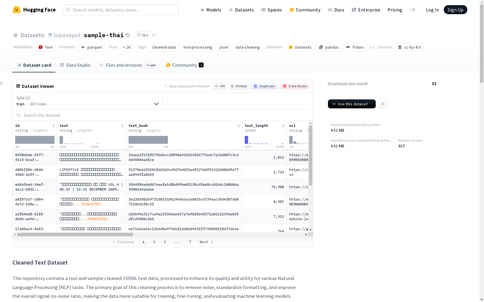The width and height of the screenshot is (484, 302).
Task: Click the id lengths histogram
Action: tap(35, 140)
